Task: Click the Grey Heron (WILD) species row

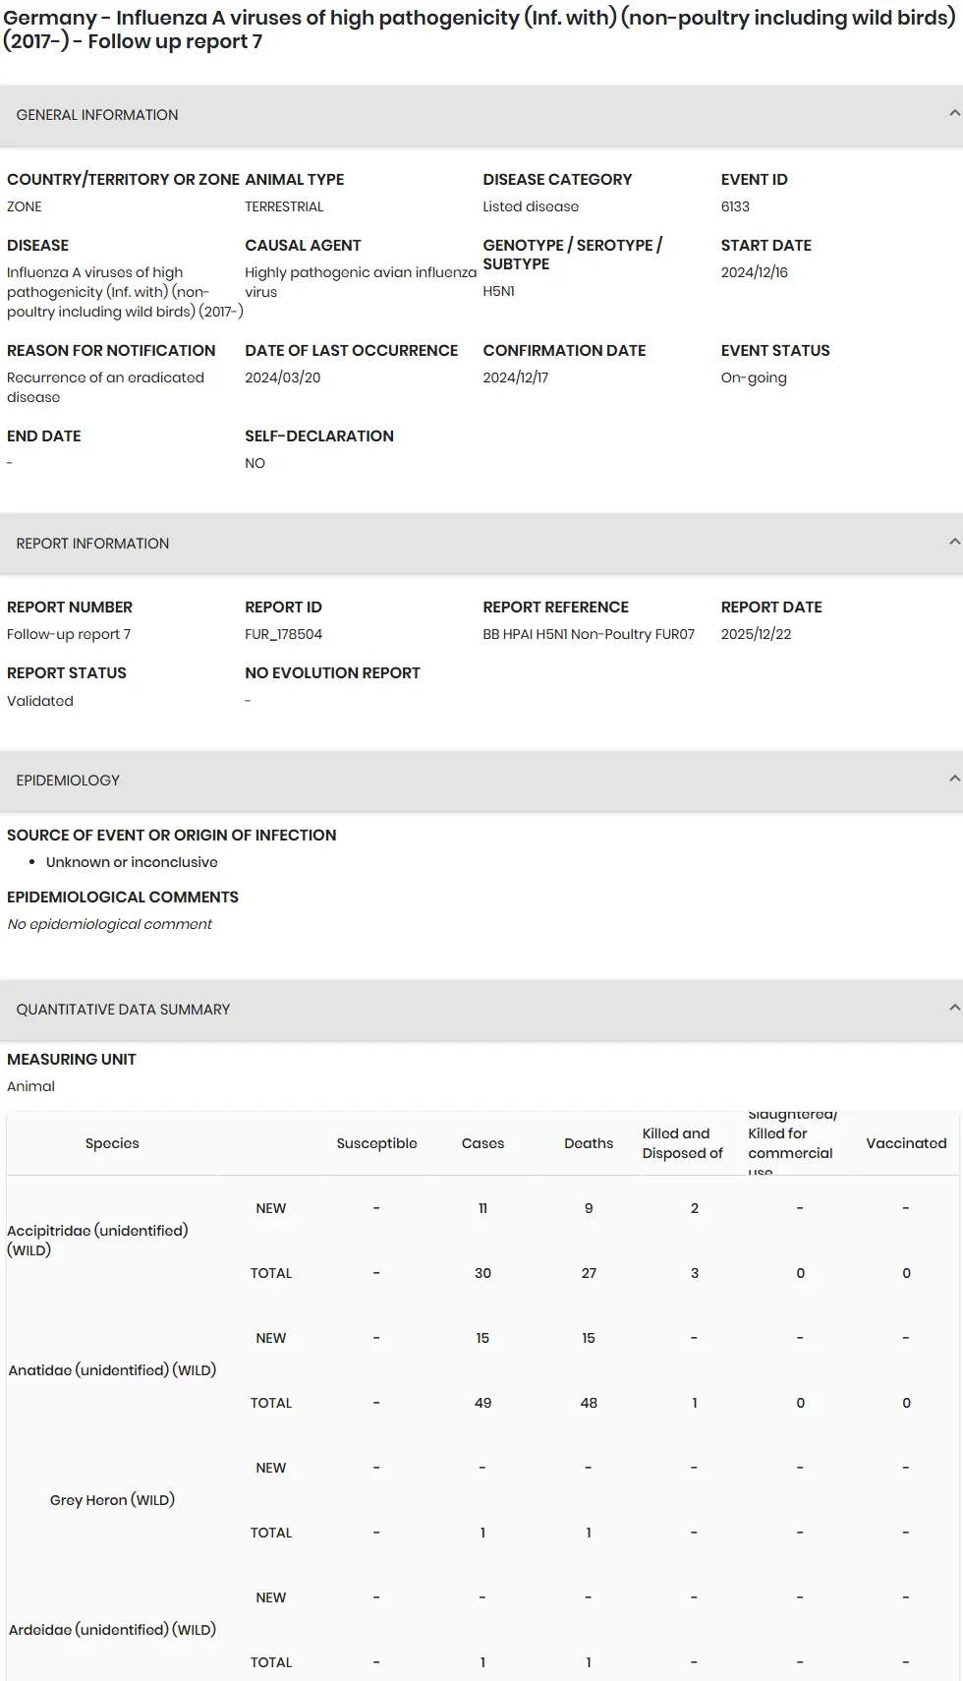Action: (x=112, y=1500)
